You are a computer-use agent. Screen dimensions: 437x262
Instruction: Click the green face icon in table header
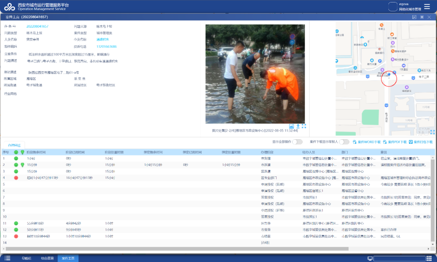(x=16, y=152)
